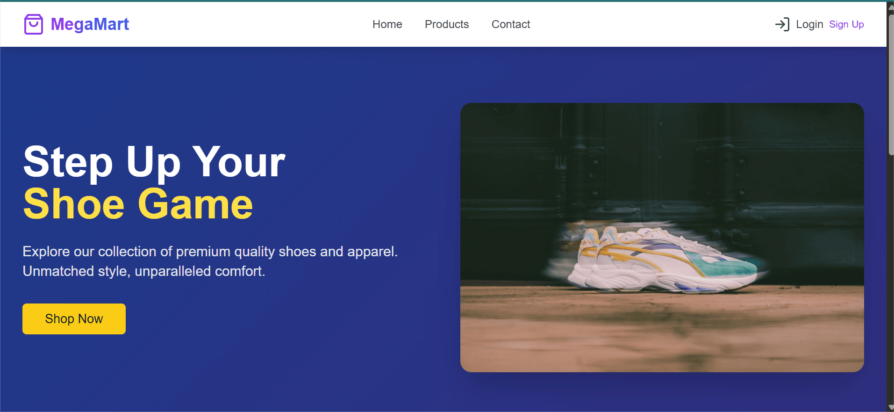This screenshot has width=894, height=412.
Task: Click the login arrow icon
Action: click(x=782, y=24)
